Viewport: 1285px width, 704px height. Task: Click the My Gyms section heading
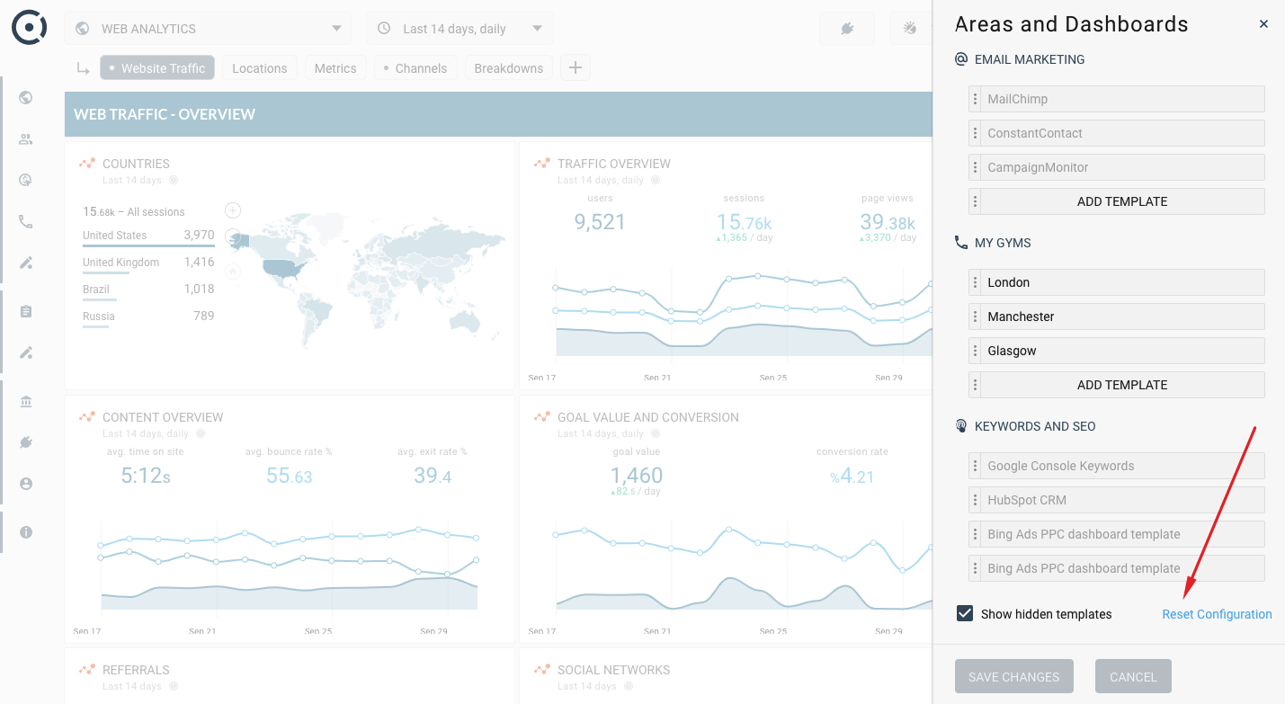coord(1003,243)
